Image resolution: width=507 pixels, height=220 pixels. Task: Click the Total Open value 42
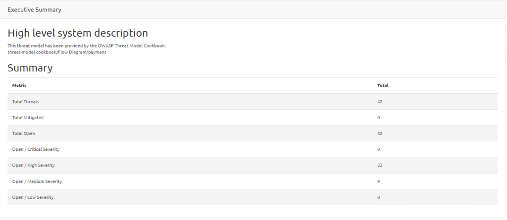[380, 133]
